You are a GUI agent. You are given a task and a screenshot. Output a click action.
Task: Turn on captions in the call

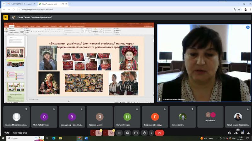[119, 133]
